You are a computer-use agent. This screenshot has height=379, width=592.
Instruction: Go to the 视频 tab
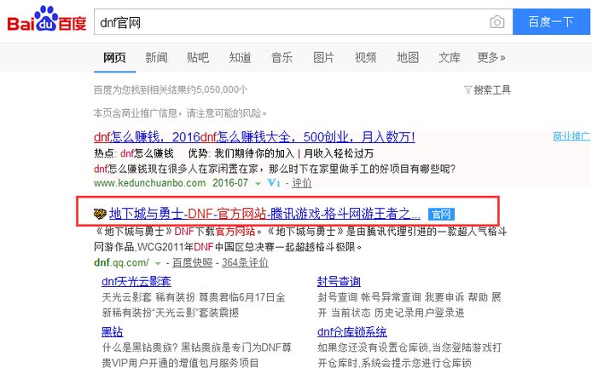[x=366, y=57]
